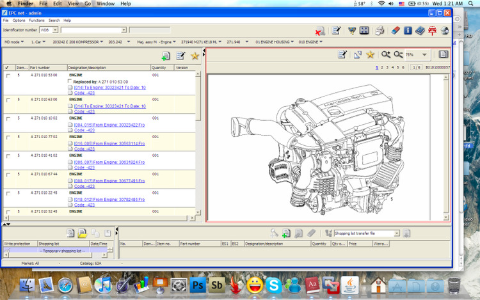
Task: Open the EPC Help menu
Action: (x=67, y=20)
